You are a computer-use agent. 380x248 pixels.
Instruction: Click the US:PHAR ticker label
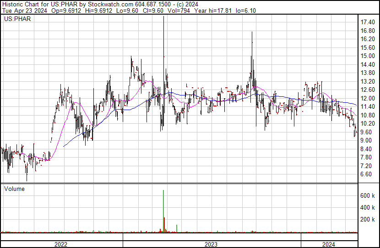pyautogui.click(x=17, y=19)
